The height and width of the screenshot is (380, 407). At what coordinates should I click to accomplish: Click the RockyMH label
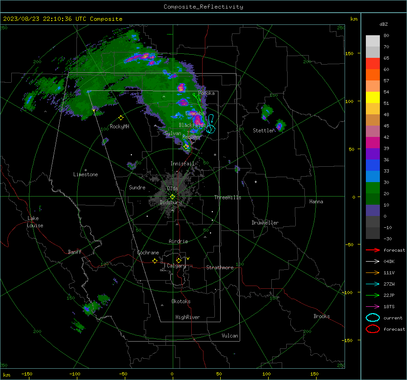[x=119, y=127]
